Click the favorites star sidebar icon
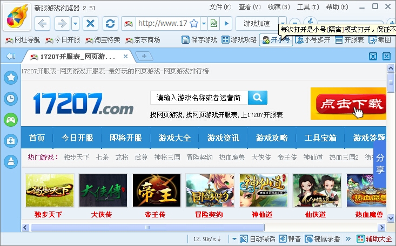This screenshot has width=396, height=246. (10, 77)
